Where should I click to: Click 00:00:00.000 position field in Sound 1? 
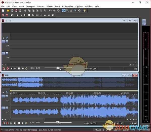(x=90, y=69)
